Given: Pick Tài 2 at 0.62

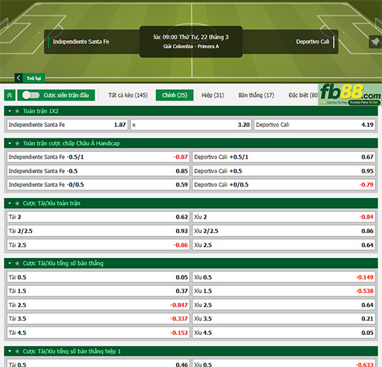Looking at the screenshot, I should 98,217.
